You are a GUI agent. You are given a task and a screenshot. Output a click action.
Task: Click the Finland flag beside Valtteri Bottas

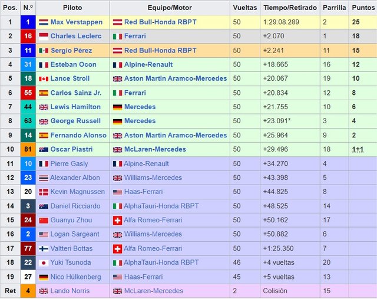(44, 249)
